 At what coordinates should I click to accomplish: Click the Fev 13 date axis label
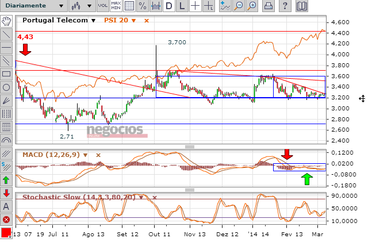click(292, 235)
